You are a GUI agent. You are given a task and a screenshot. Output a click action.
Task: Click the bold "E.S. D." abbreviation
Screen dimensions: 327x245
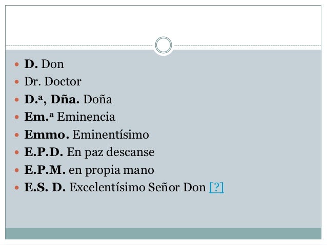[x=45, y=187]
